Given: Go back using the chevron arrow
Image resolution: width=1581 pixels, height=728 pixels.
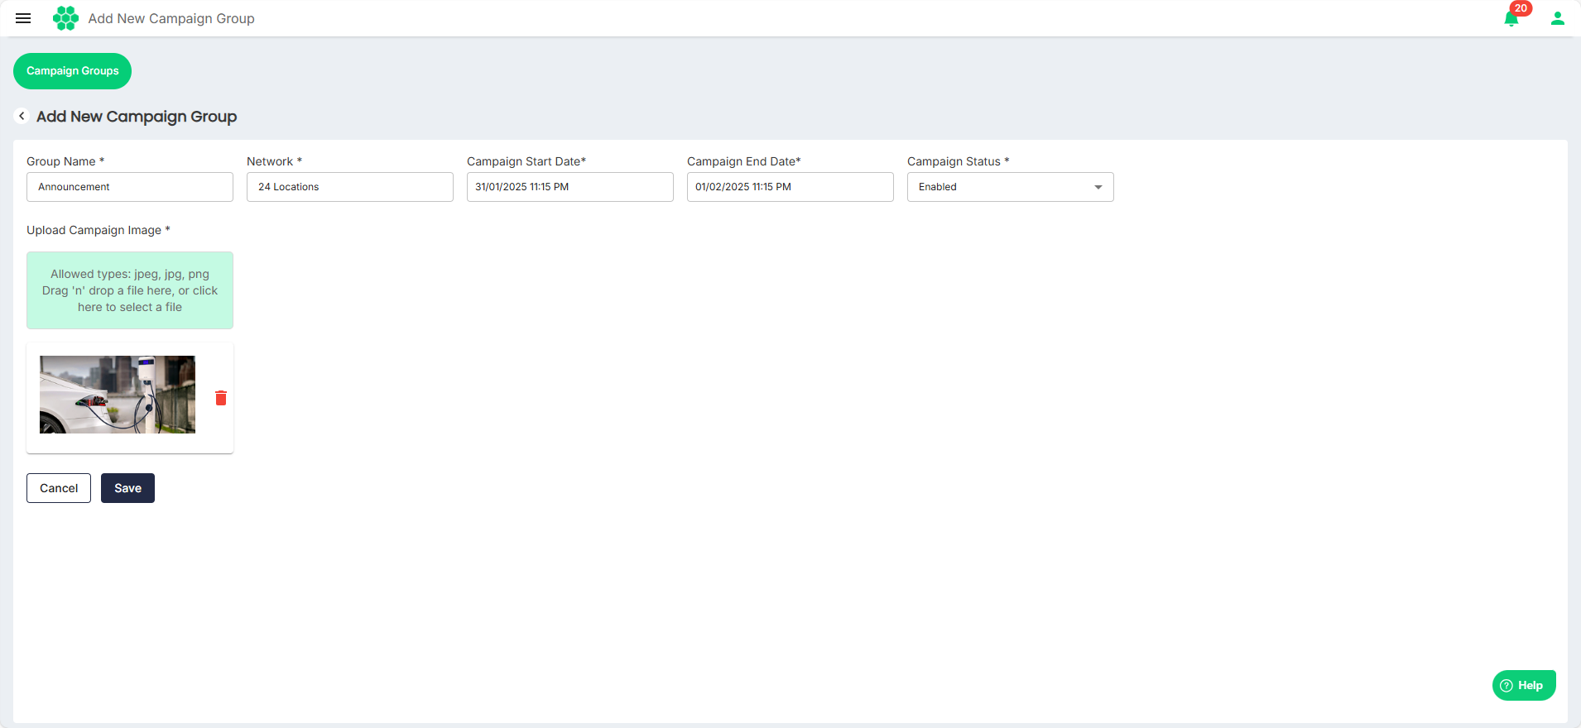Looking at the screenshot, I should [22, 117].
